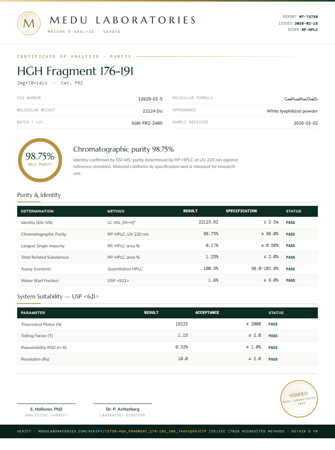Click PASS status in Resolution row
This screenshot has height=450, width=335.
[x=273, y=359]
